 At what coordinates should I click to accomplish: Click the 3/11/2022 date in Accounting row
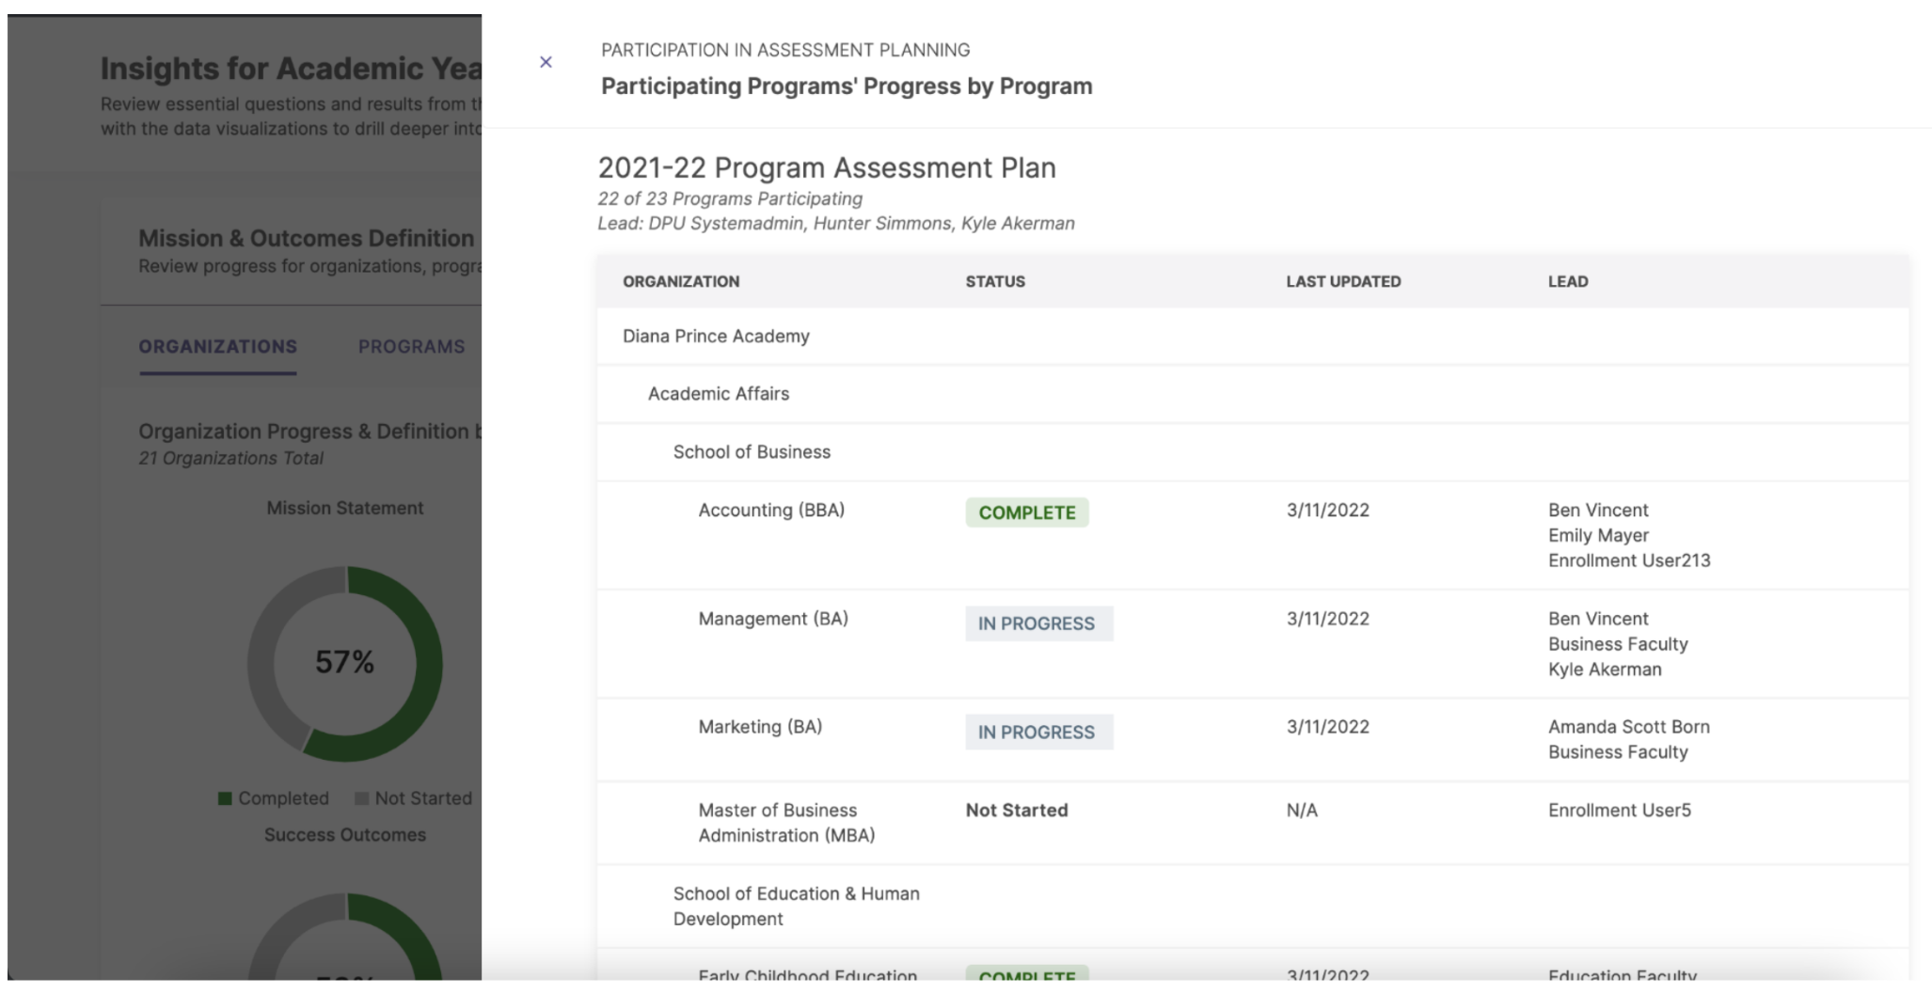click(1327, 510)
